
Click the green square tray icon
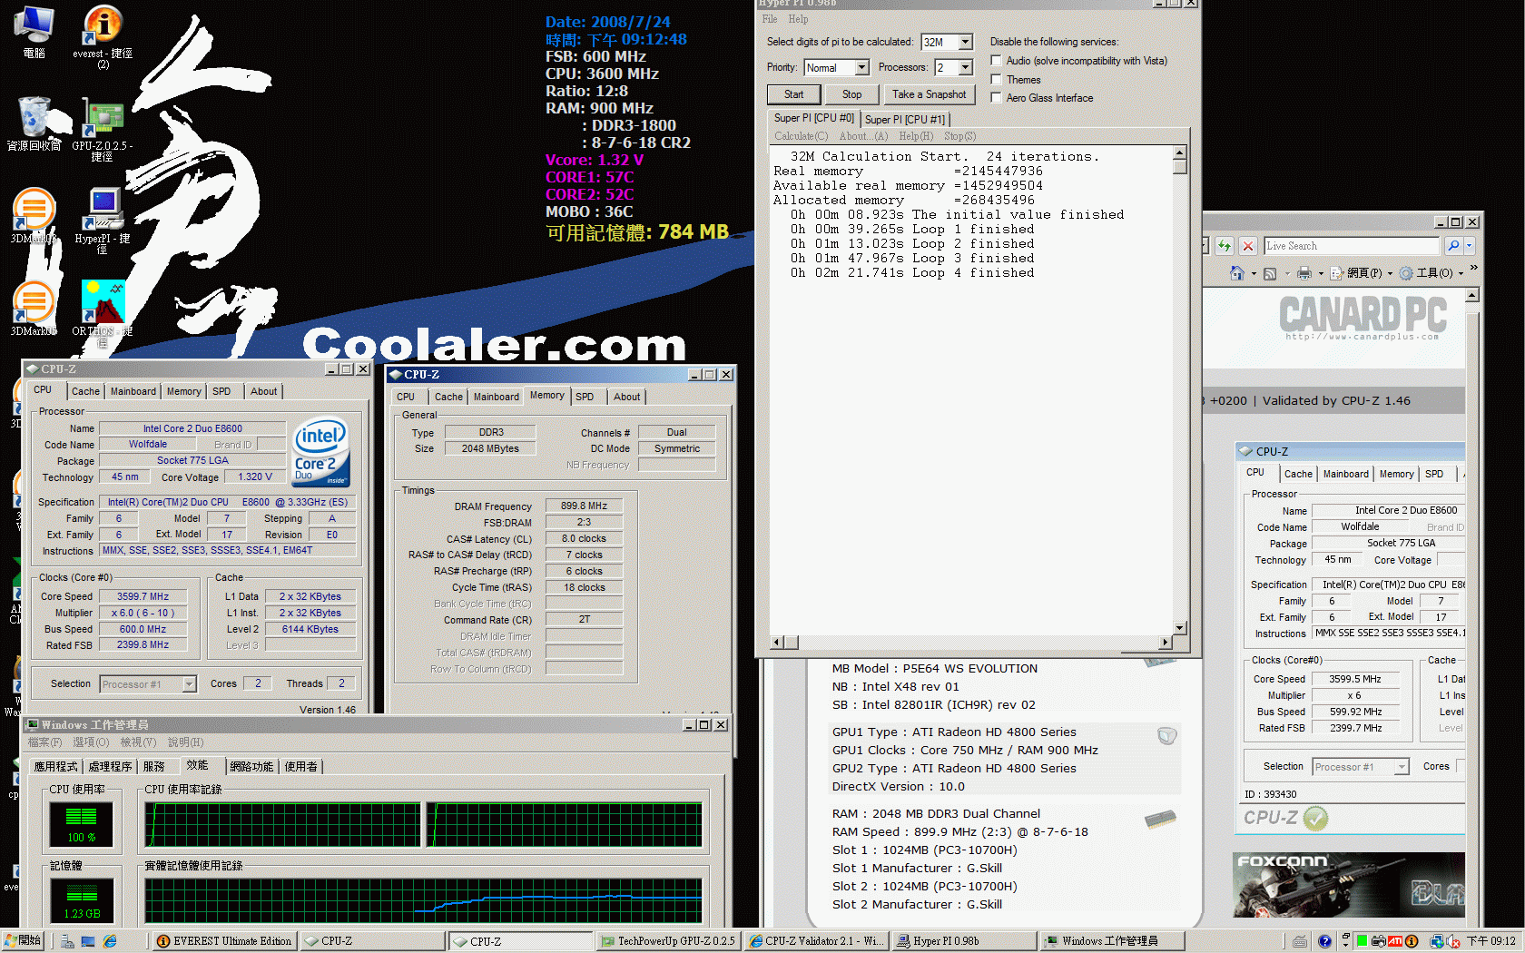tap(1363, 941)
